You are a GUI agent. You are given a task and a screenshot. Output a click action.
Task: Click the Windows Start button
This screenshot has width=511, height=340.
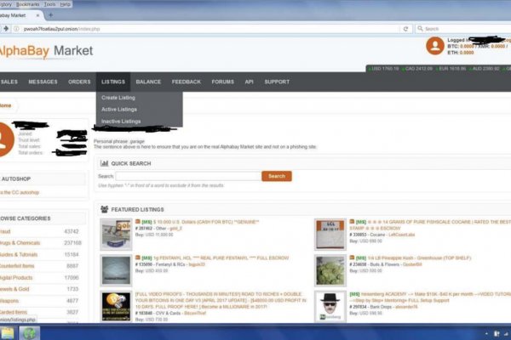coord(9,332)
